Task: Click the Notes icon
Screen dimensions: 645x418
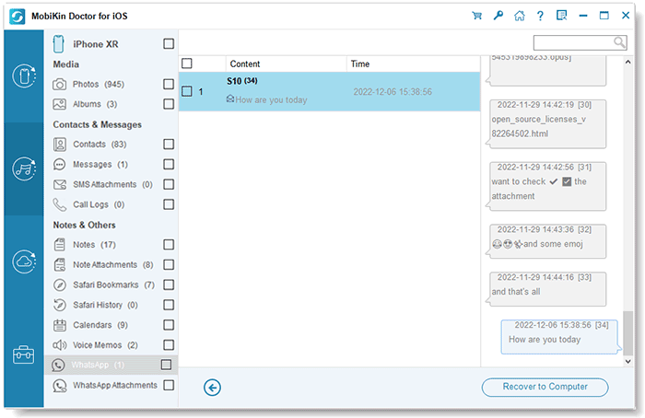Action: (60, 245)
